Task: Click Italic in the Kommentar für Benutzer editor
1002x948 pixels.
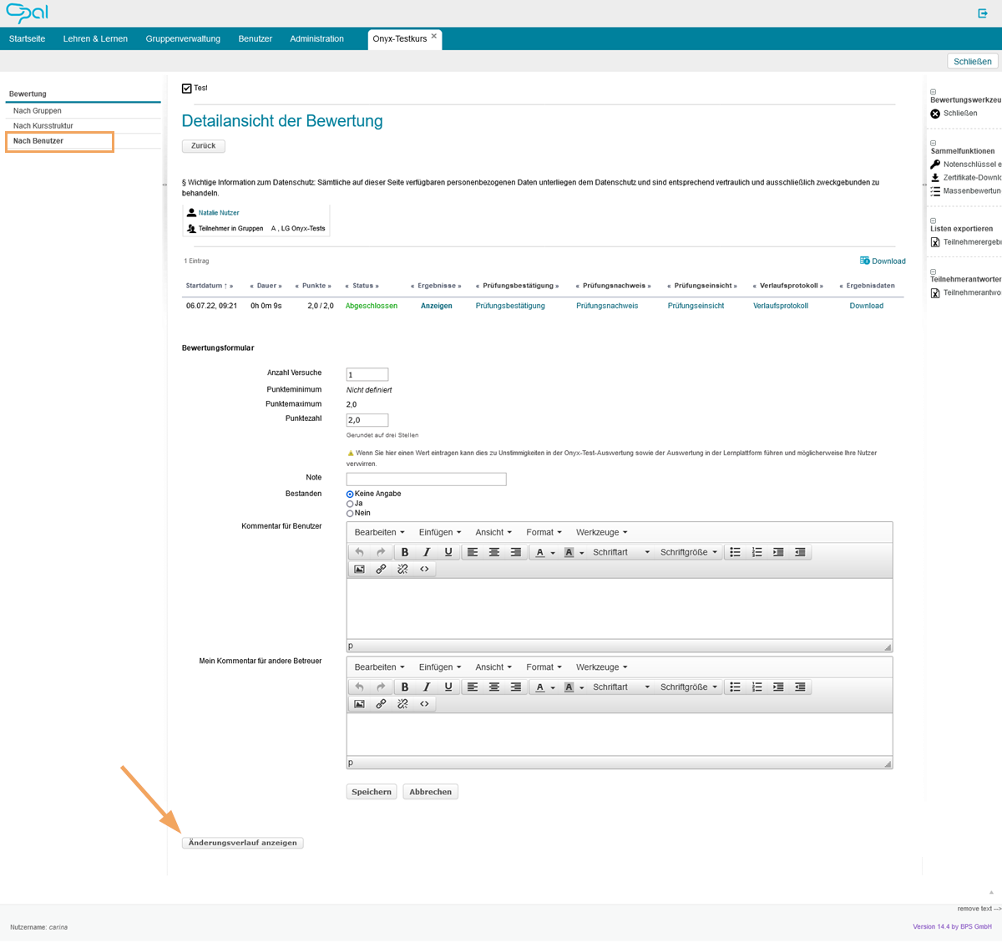Action: (x=427, y=552)
